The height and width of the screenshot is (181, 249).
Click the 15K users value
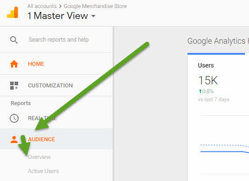(208, 80)
